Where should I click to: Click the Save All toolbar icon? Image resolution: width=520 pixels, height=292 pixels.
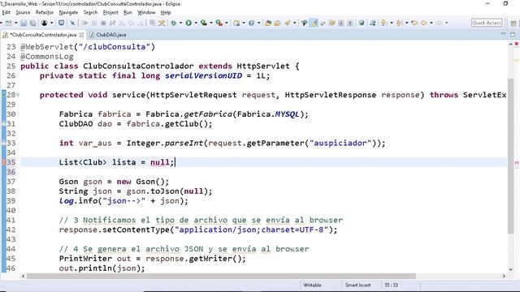(x=33, y=23)
